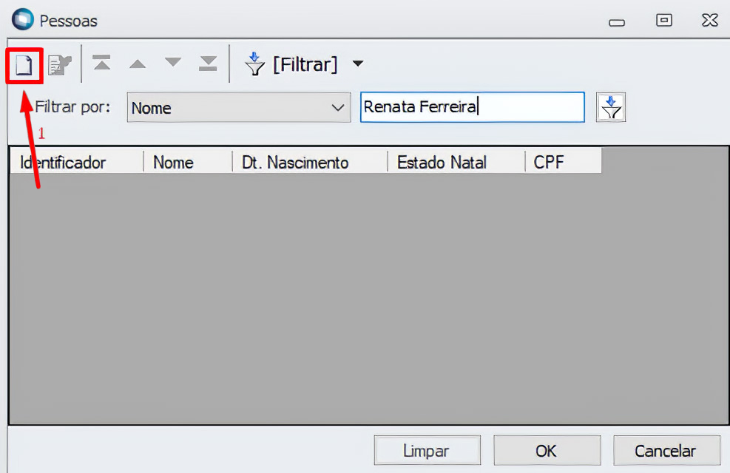Screen dimensions: 730x473
Task: Expand the [Filtrar] dropdown arrow
Action: coord(358,64)
